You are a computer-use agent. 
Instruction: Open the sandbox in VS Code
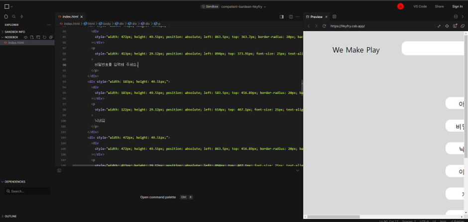click(420, 6)
